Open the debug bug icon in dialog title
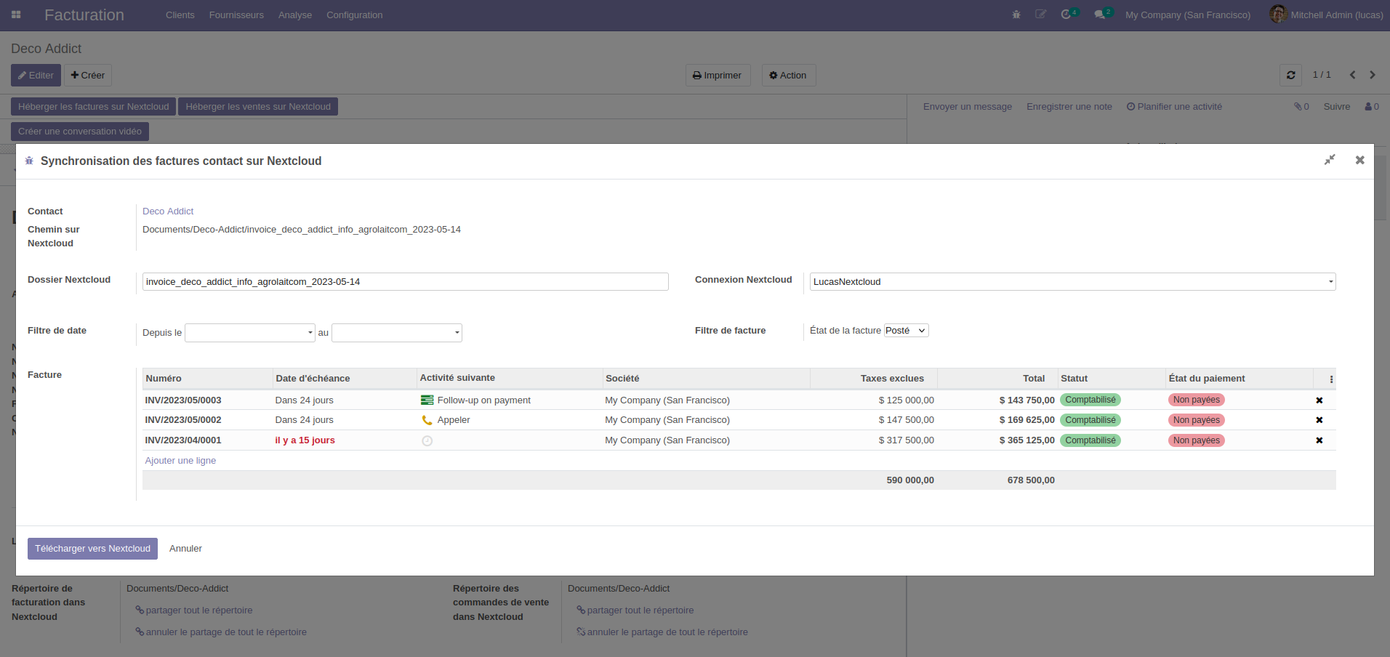The width and height of the screenshot is (1390, 657). click(29, 161)
